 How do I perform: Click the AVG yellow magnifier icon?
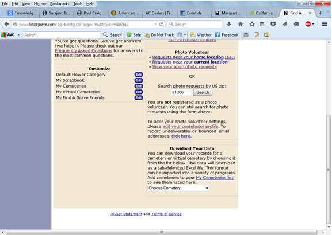266,35
